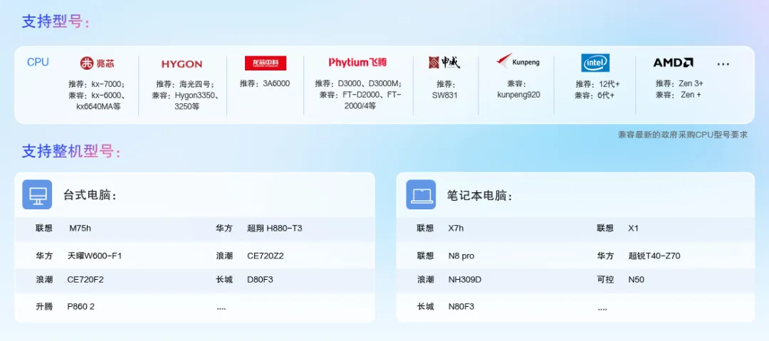769x341 pixels.
Task: Click the HYGON brand logo
Action: click(x=182, y=64)
